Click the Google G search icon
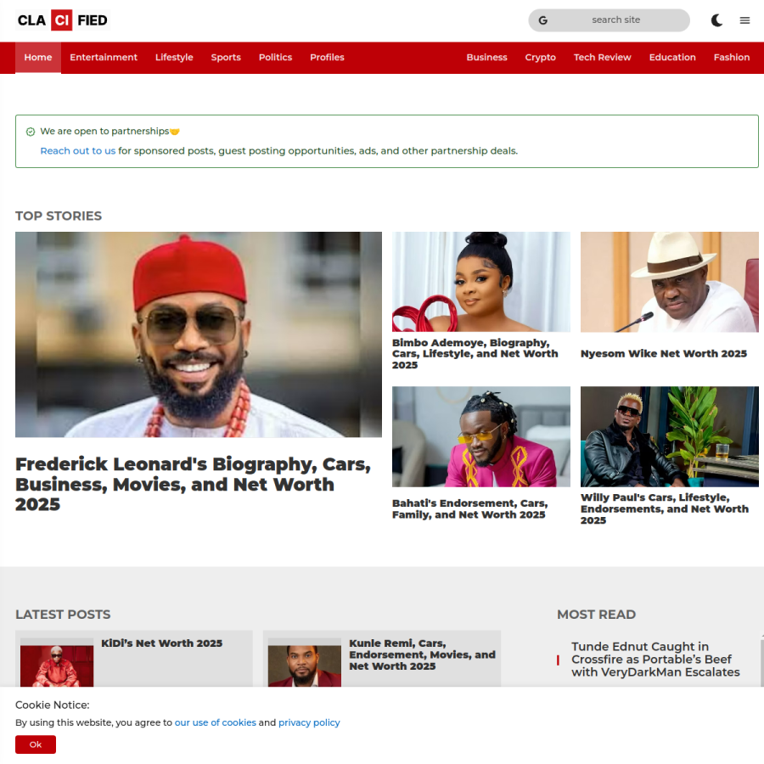The image size is (764, 764). tap(542, 20)
